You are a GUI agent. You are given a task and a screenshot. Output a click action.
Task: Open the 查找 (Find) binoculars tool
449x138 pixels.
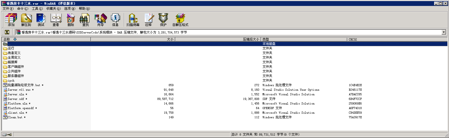85,20
